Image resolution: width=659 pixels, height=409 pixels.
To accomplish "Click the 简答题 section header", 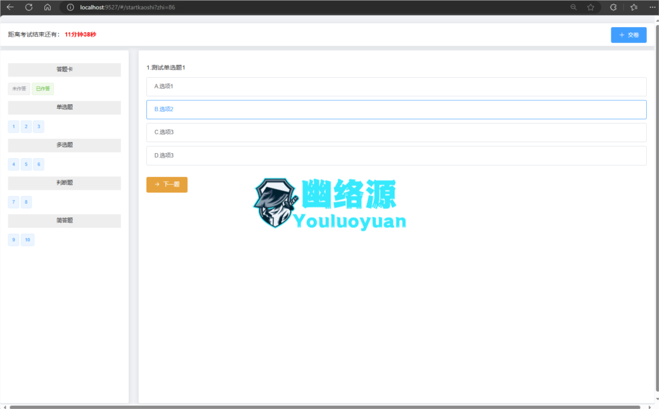I will [64, 221].
